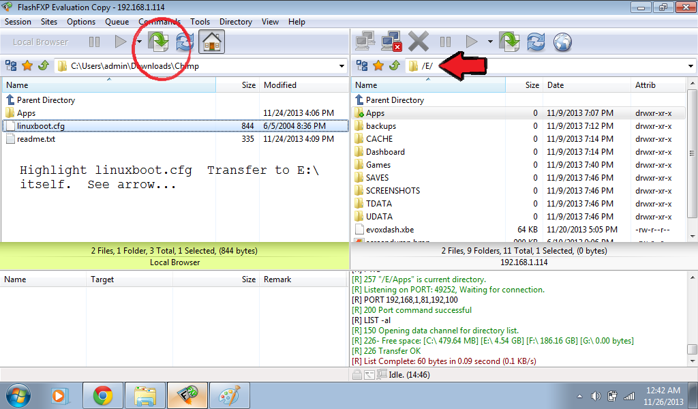Image resolution: width=698 pixels, height=409 pixels.
Task: Open the Sites menu
Action: tap(49, 22)
